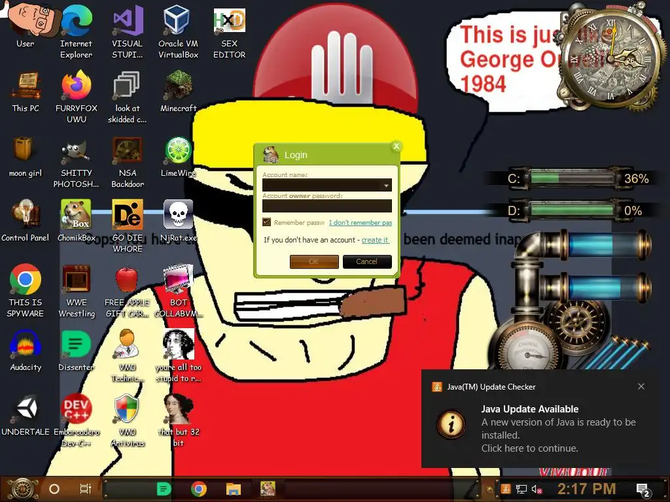This screenshot has width=670, height=502.
Task: Open the moon girl desktop icon
Action: [x=26, y=156]
